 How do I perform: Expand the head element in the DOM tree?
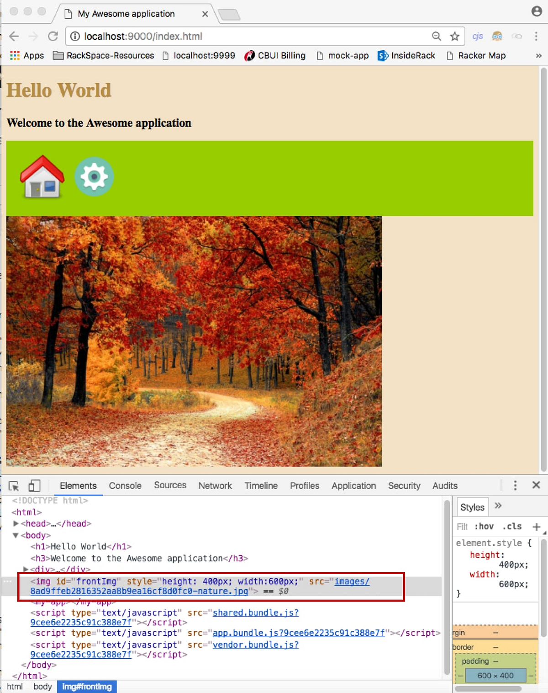tap(16, 523)
